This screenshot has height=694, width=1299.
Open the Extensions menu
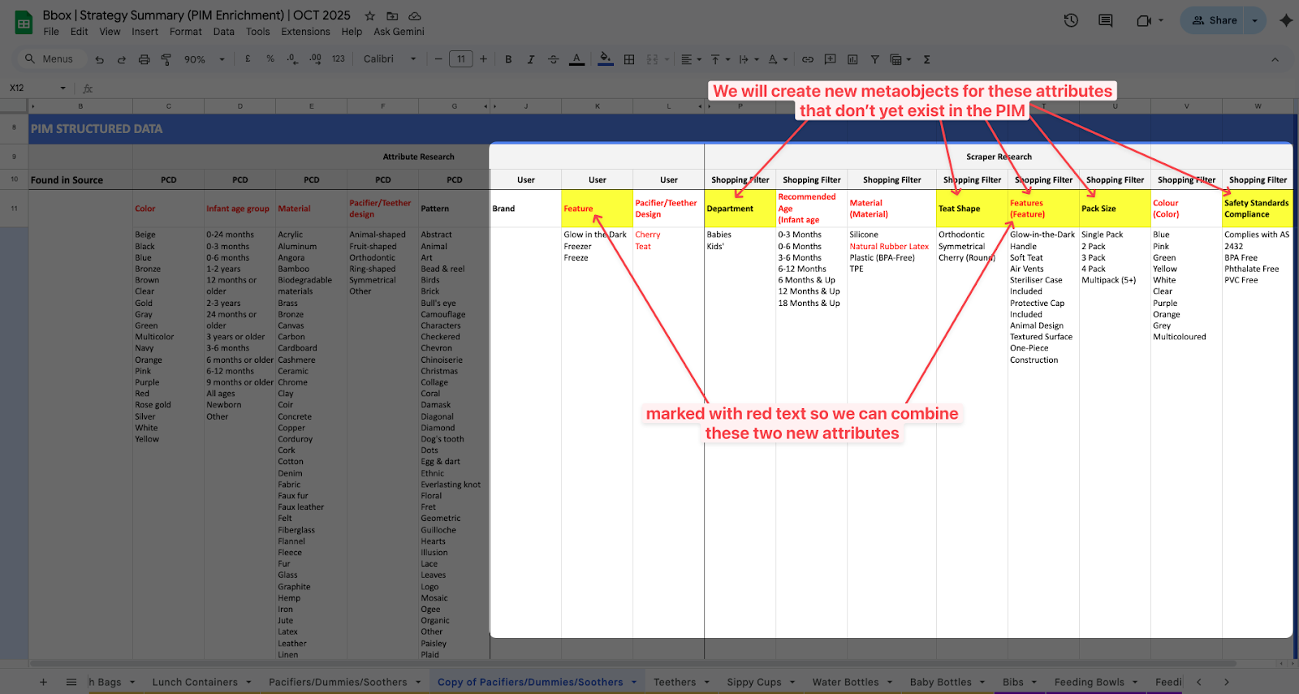(x=305, y=32)
